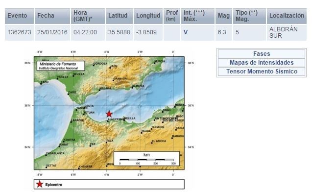The image size is (312, 192).
Task: Click the Latitud column header
Action: point(119,16)
